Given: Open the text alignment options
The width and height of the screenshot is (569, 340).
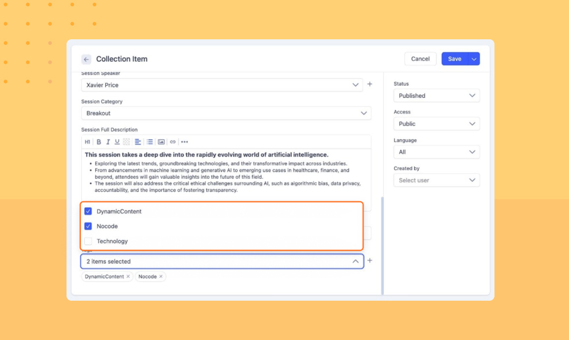Looking at the screenshot, I should point(138,142).
